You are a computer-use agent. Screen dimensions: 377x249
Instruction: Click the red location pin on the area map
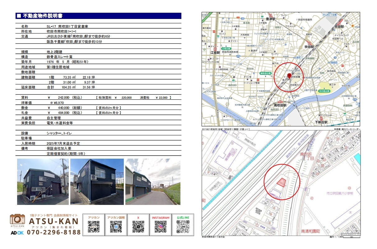(x=289, y=76)
